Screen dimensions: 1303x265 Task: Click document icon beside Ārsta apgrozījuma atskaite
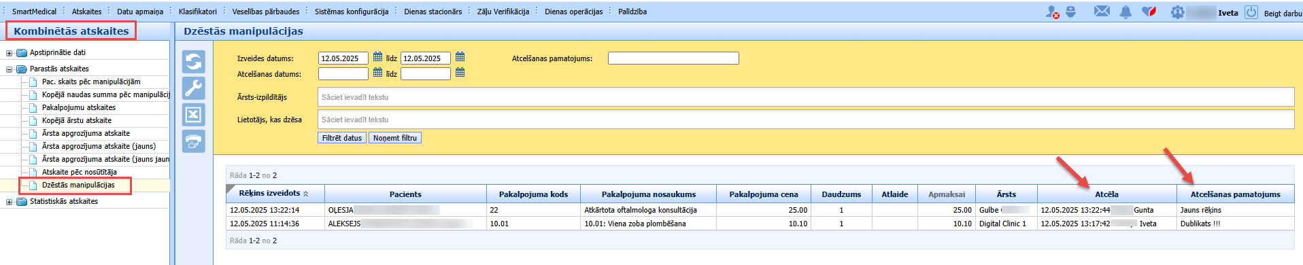[33, 133]
